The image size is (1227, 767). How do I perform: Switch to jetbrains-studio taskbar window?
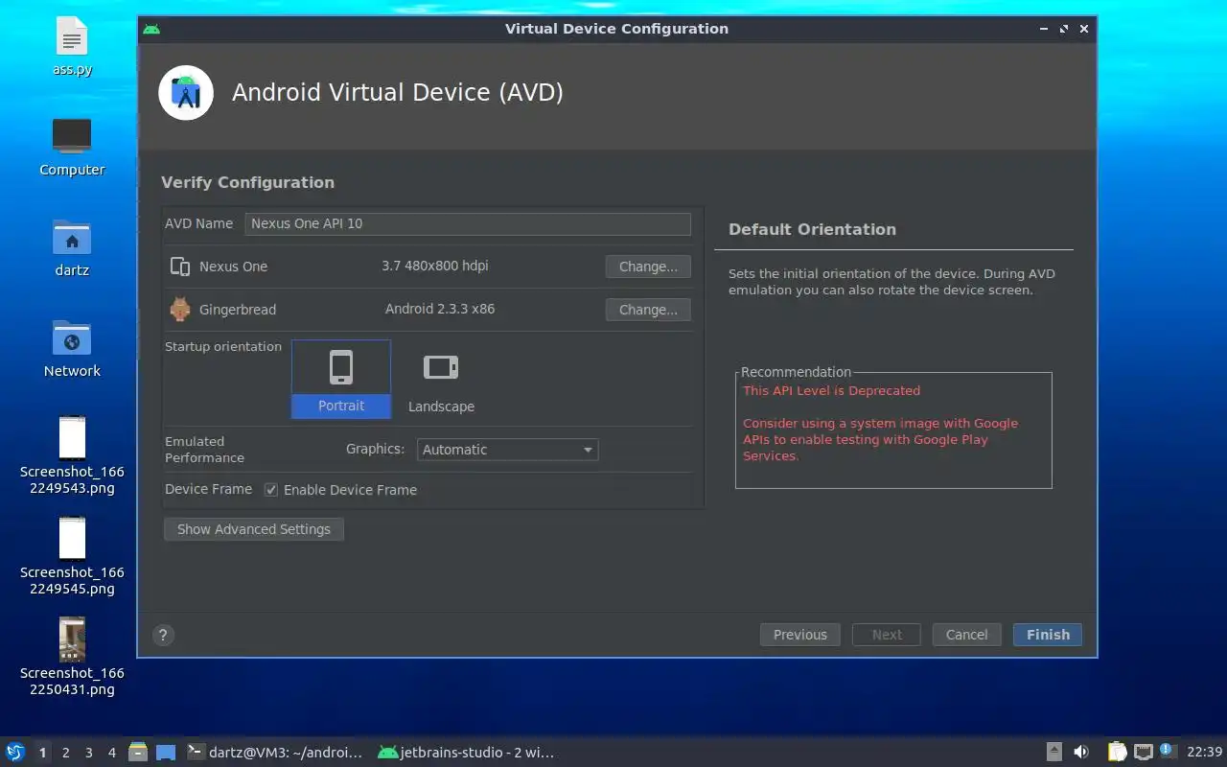(467, 753)
